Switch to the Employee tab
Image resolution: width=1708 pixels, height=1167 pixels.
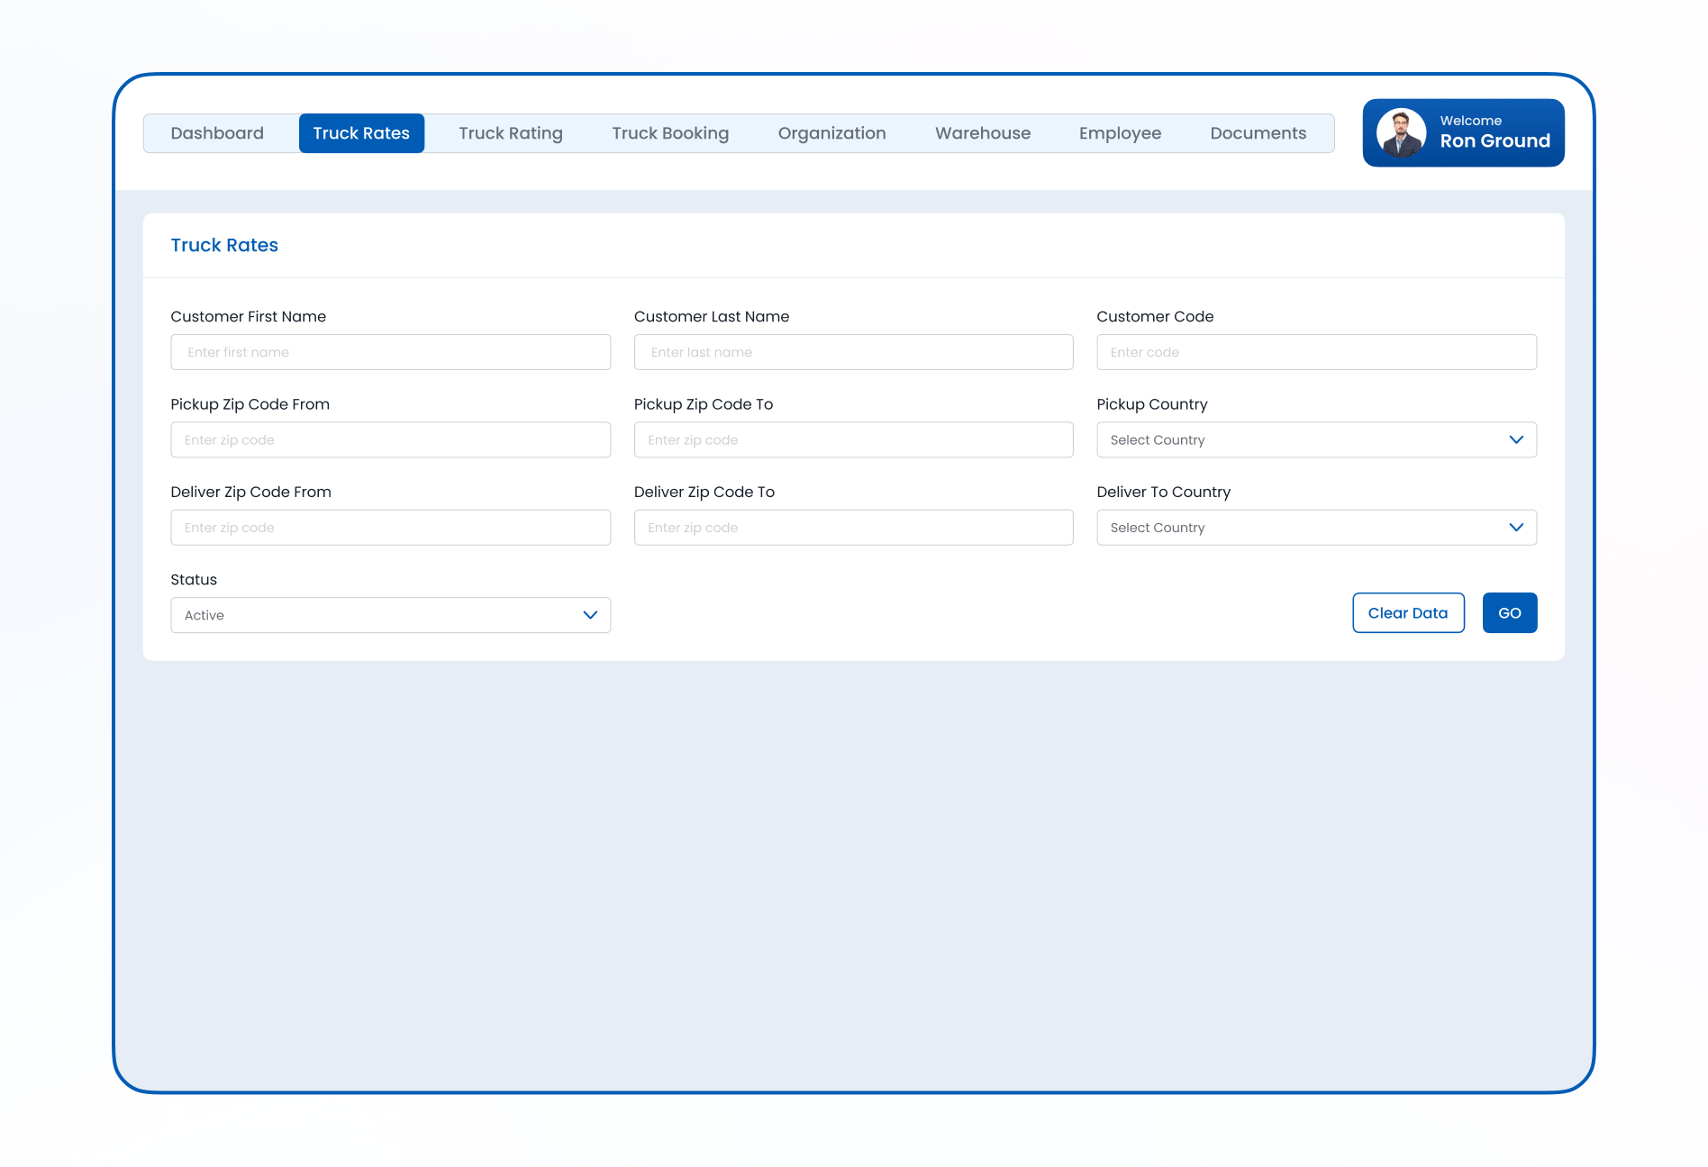(x=1120, y=133)
